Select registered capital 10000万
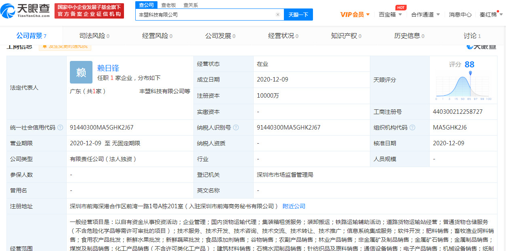506x251 pixels. tap(268, 96)
